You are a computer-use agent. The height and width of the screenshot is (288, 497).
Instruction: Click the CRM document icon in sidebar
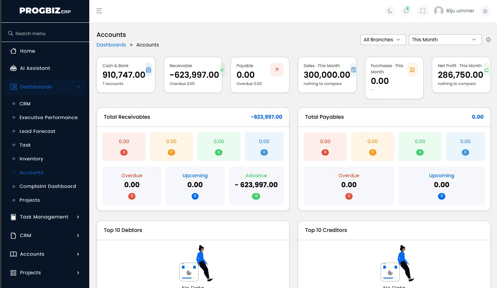tap(13, 236)
